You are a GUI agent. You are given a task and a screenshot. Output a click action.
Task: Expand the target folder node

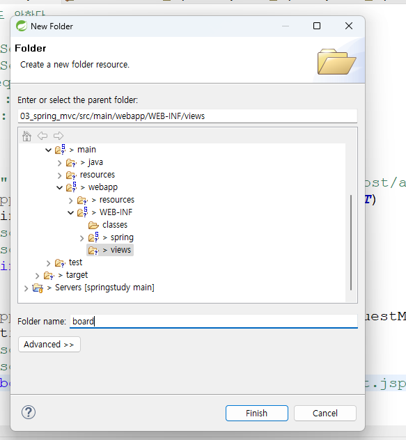click(x=37, y=276)
